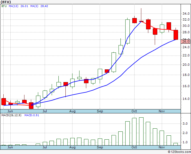Click the 20.0 price axis label

click(x=185, y=64)
